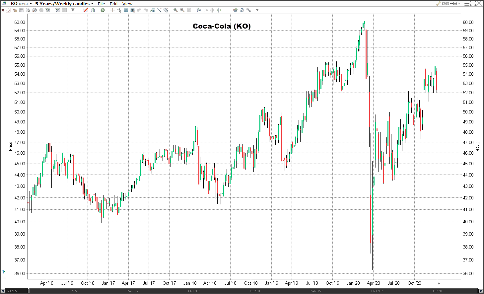Viewport: 484px width, 294px height.
Task: Open the 5 Years/Weekly candles period dropdown
Action: [x=64, y=4]
